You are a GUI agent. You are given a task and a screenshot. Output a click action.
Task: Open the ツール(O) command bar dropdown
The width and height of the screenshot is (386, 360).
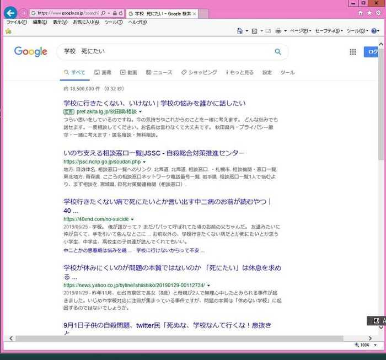[357, 31]
